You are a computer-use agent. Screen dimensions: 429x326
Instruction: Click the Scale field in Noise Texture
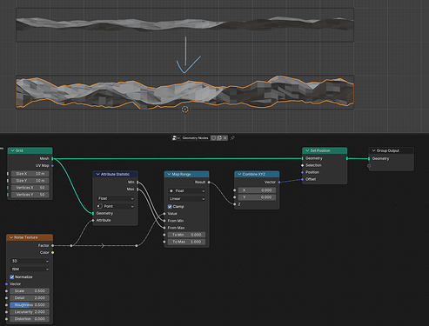(x=30, y=291)
